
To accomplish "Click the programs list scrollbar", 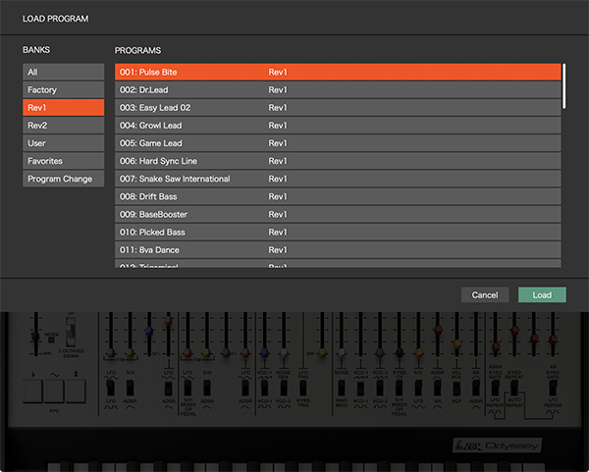I will (563, 86).
